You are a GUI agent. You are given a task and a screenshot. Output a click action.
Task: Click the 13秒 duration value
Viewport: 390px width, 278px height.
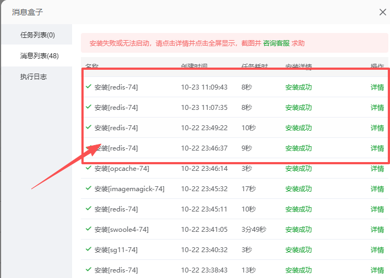click(x=249, y=270)
